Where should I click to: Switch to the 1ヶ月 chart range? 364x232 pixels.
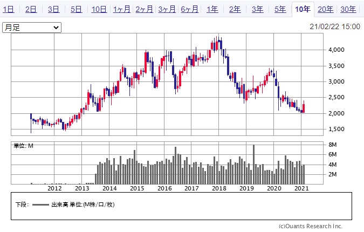[122, 9]
